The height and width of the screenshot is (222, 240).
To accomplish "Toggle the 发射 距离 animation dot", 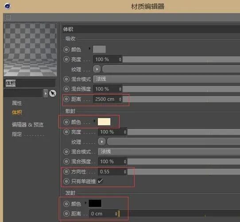I will click(x=66, y=214).
